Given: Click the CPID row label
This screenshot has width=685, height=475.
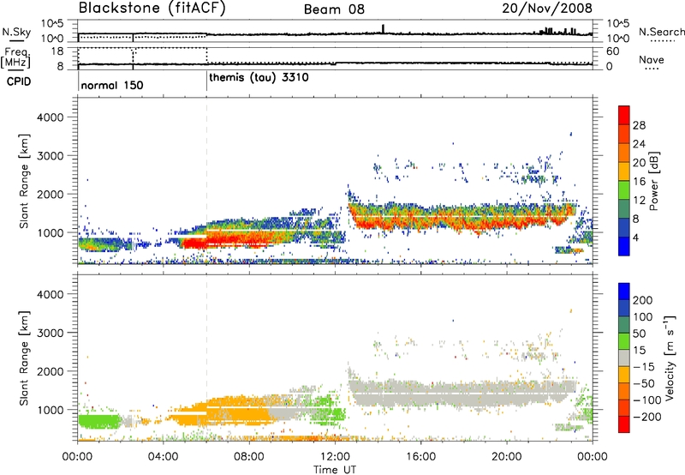Looking at the screenshot, I should (19, 81).
